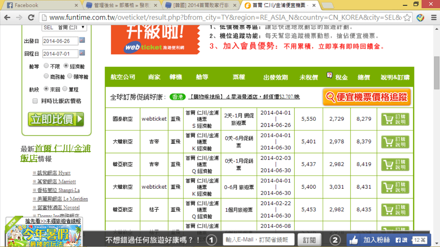
Task: Click the tax help question mark icon
Action: click(x=329, y=75)
